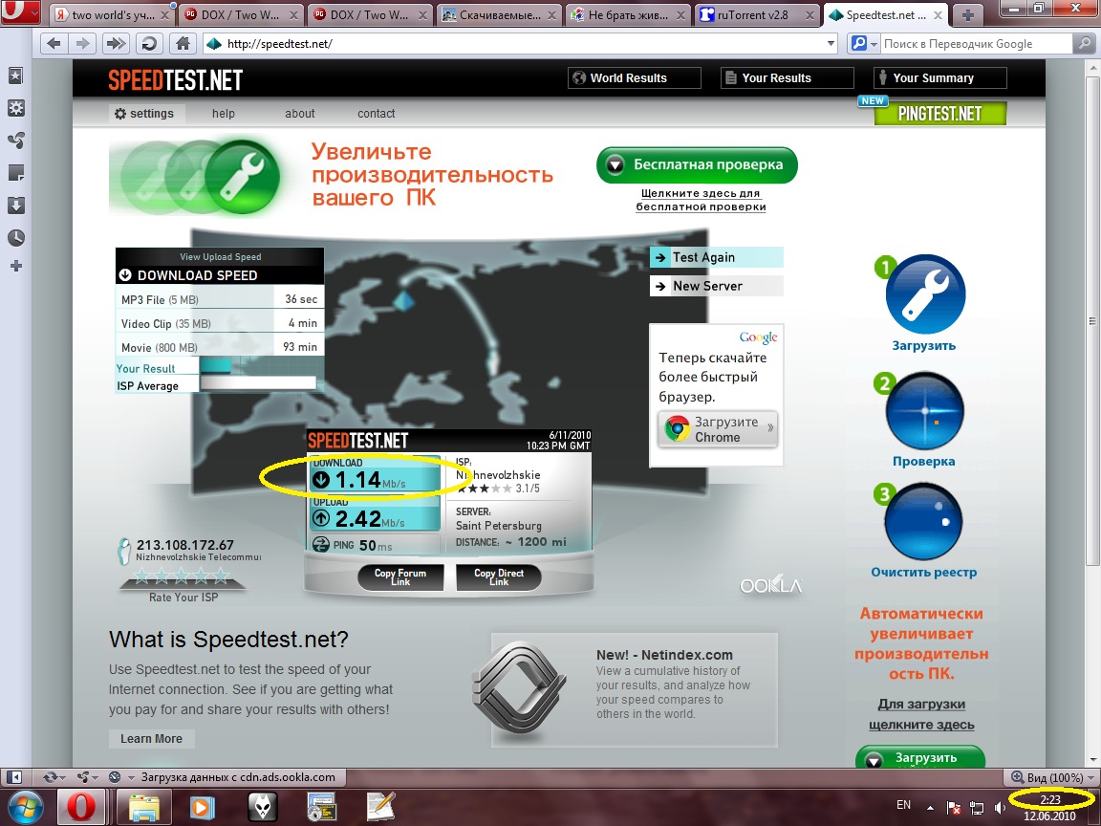Click the blue Очистить реестр globe icon

[x=923, y=521]
